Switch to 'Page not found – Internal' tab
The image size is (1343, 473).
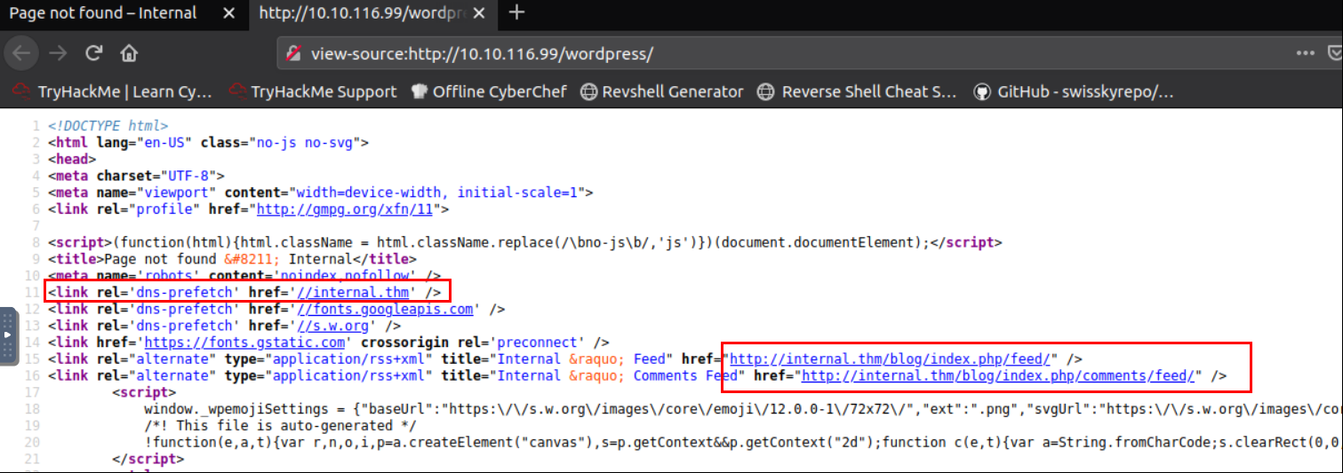[x=102, y=13]
